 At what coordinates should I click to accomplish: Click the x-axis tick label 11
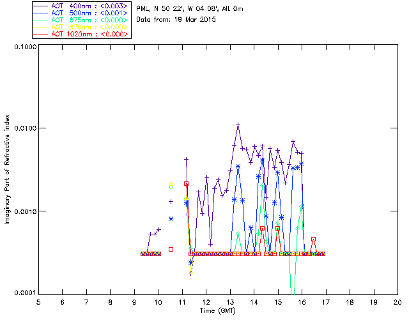[182, 302]
